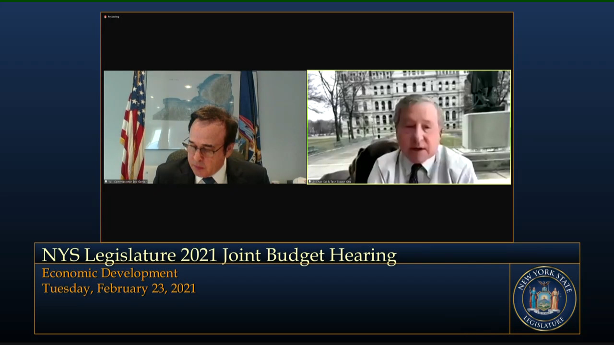Click the NYS Legislature 2021 Joint Budget Hearing title
The image size is (614, 345).
[219, 255]
